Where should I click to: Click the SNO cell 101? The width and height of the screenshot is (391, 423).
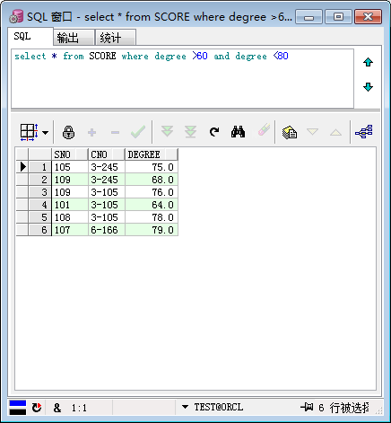click(x=70, y=205)
